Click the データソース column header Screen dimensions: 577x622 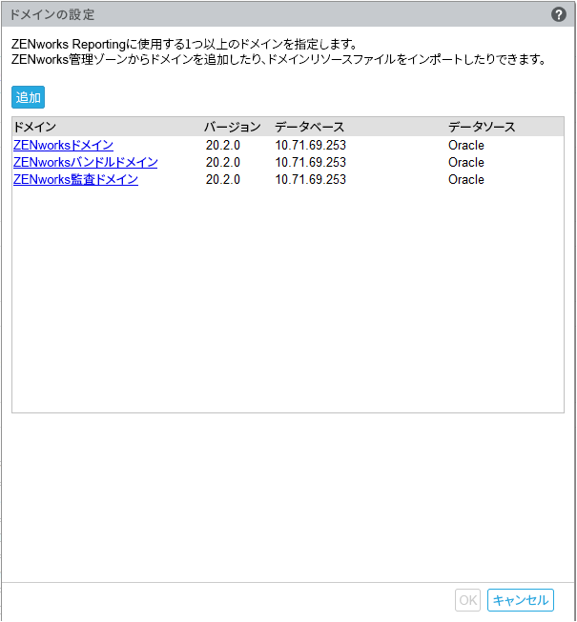pyautogui.click(x=482, y=127)
